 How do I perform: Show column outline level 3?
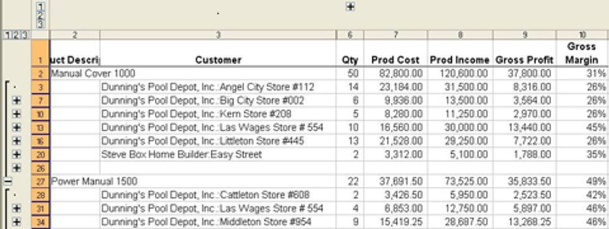click(x=41, y=24)
